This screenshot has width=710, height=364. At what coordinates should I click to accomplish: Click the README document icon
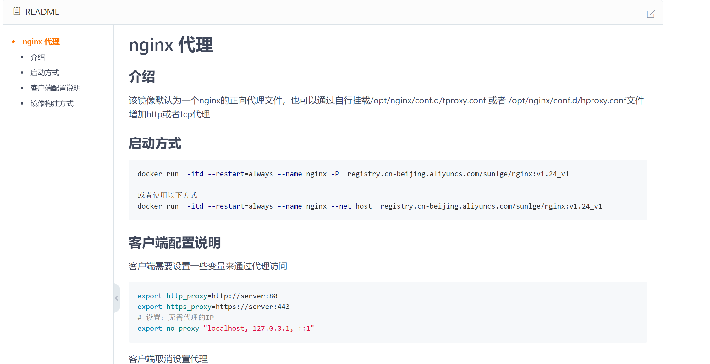coord(17,12)
